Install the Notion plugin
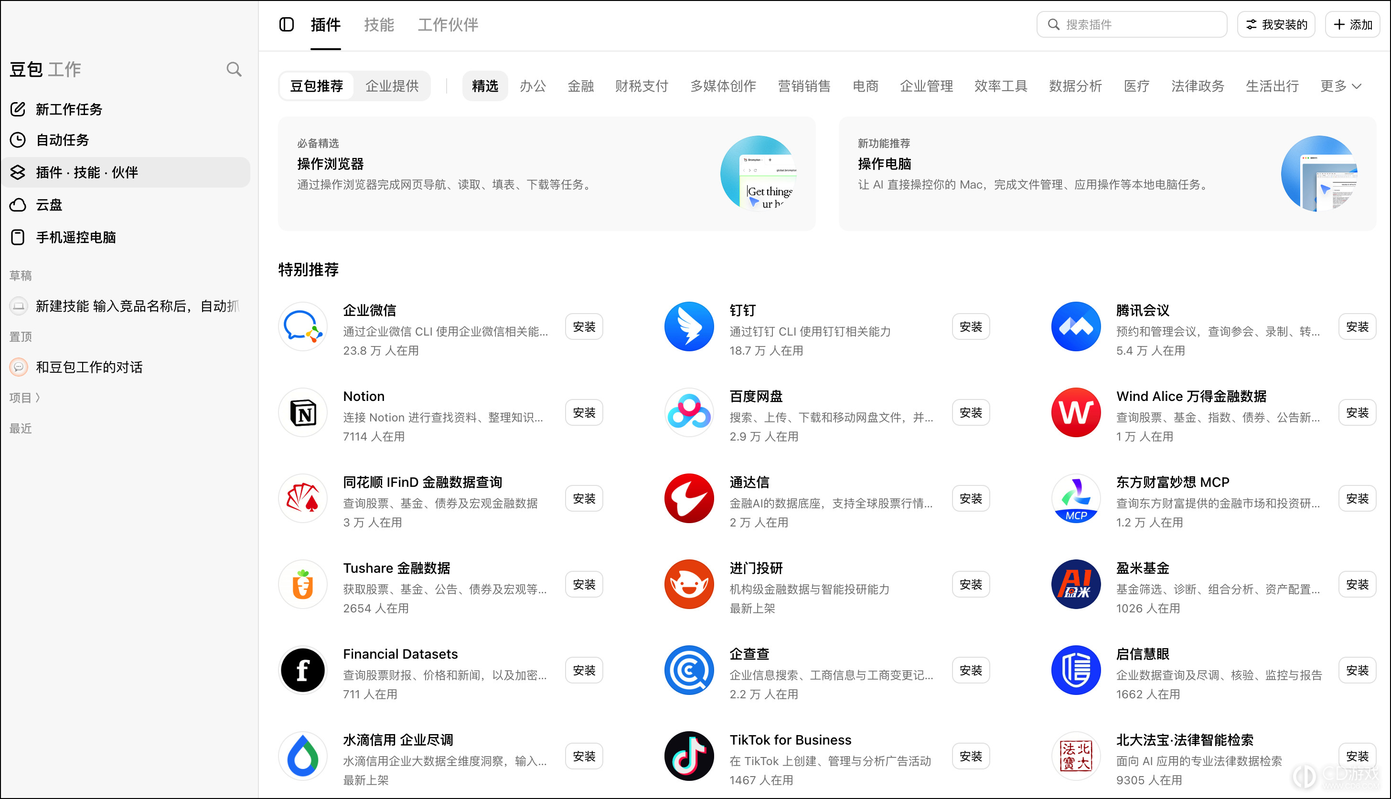The image size is (1391, 799). [584, 413]
